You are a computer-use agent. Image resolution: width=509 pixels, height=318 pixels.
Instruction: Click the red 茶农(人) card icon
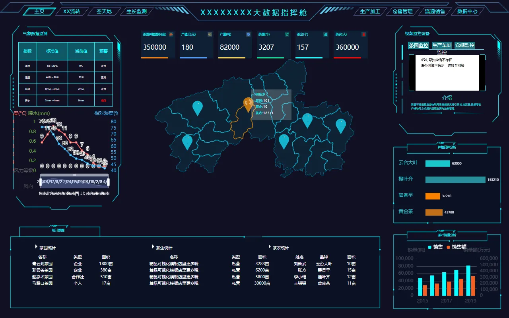(363, 35)
